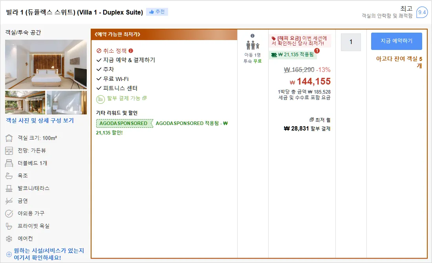432x263 pixels.
Task: Click the balcony icon beside 발코니/테라스
Action: pyautogui.click(x=9, y=188)
